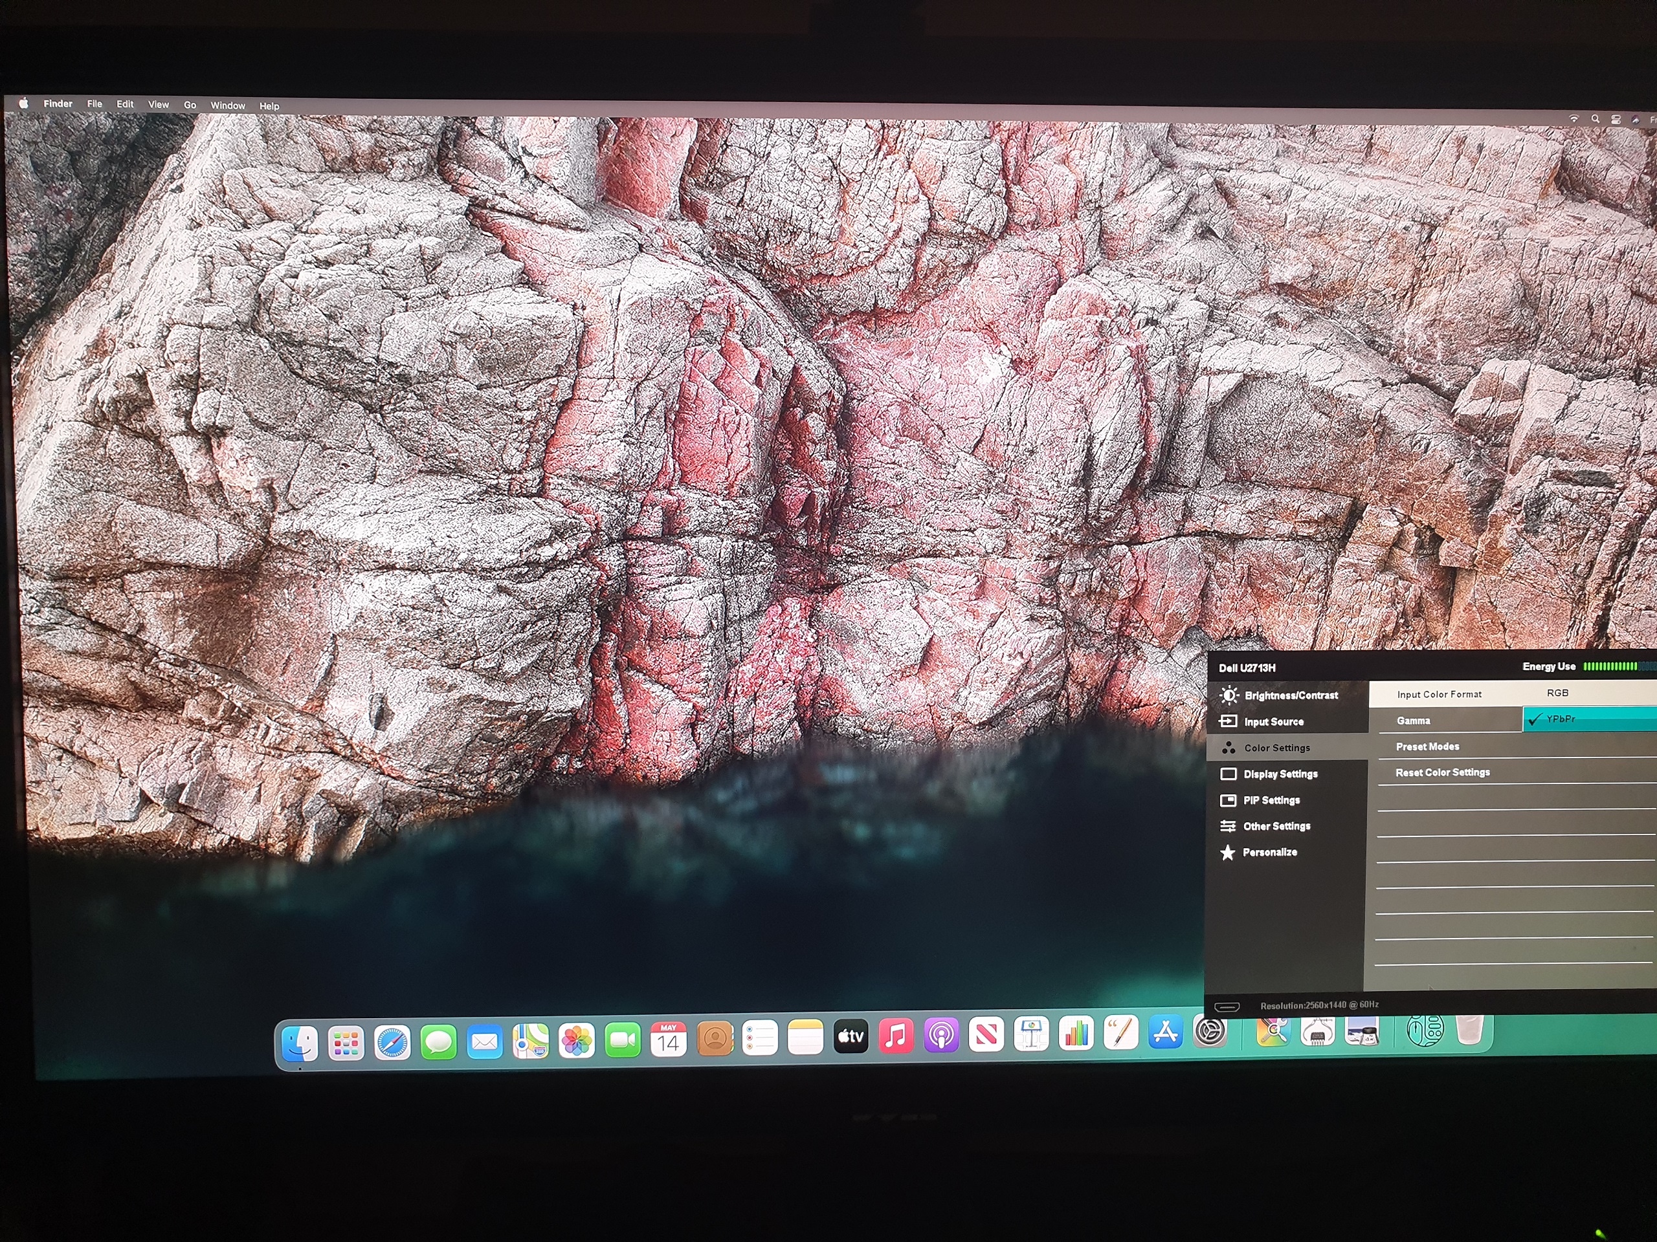Click Reset Color Settings

[1442, 772]
